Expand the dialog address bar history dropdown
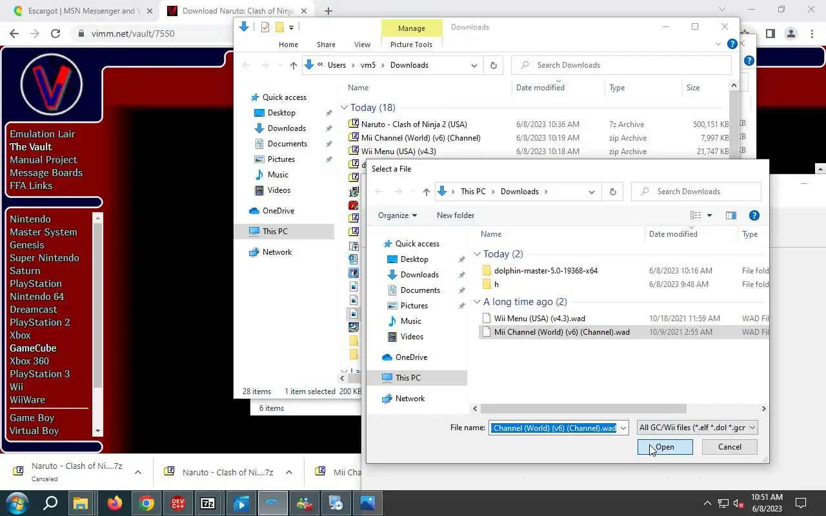This screenshot has height=516, width=826. [591, 192]
